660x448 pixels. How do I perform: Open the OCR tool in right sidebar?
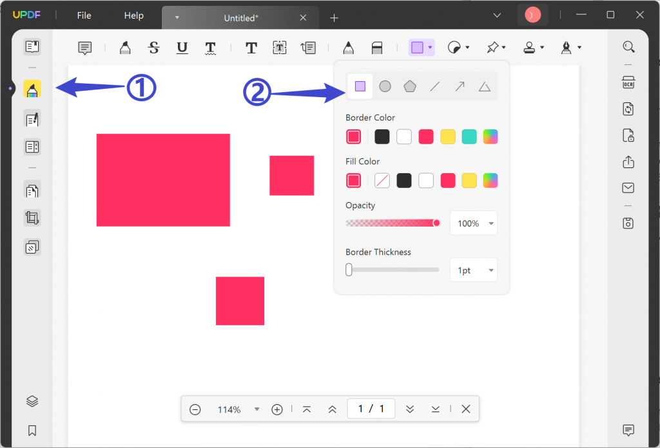pyautogui.click(x=628, y=82)
